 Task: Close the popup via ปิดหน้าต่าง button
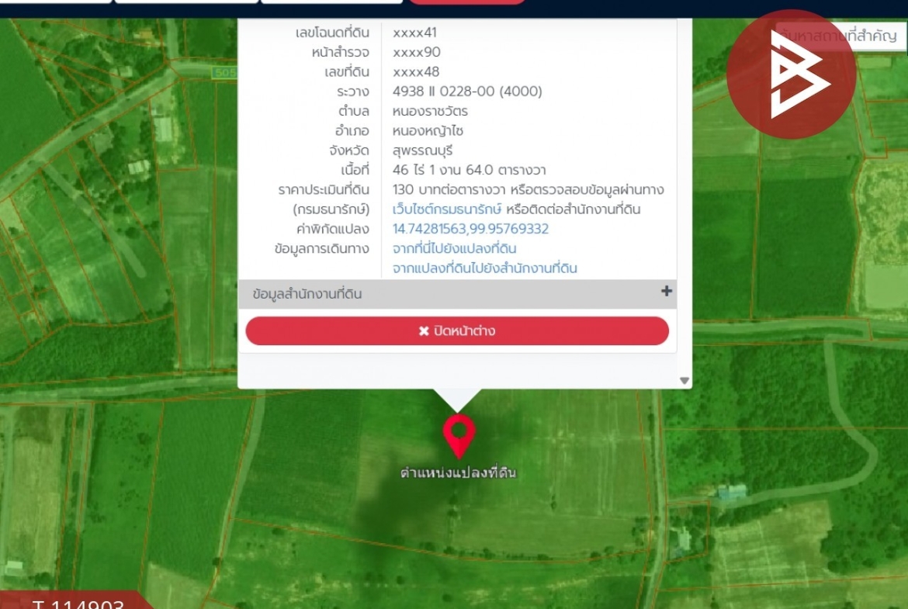pos(457,331)
